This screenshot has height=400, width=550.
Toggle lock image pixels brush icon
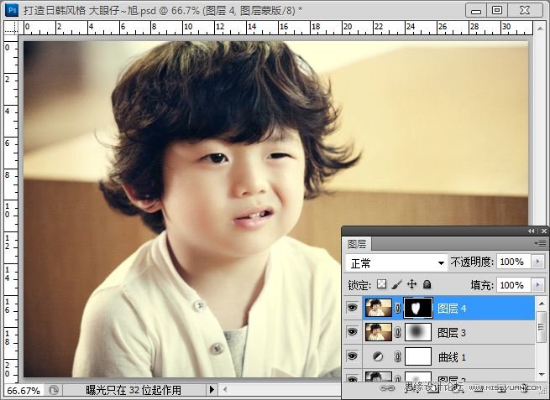click(397, 284)
